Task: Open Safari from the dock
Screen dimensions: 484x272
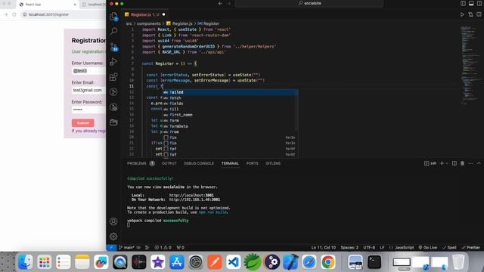Action: pyautogui.click(x=309, y=262)
